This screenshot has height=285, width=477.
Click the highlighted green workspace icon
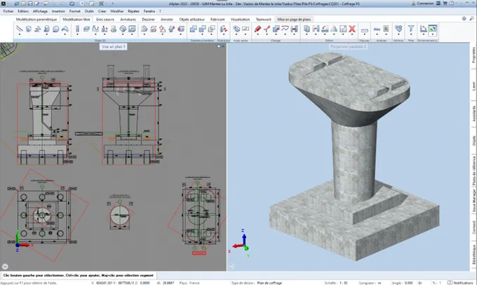pos(432,29)
